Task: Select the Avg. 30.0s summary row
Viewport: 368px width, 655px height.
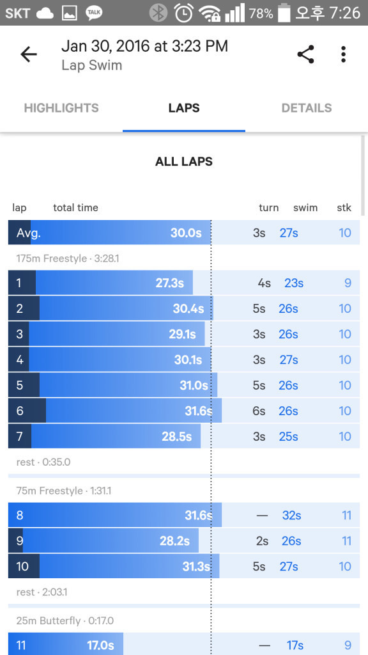Action: click(x=184, y=232)
